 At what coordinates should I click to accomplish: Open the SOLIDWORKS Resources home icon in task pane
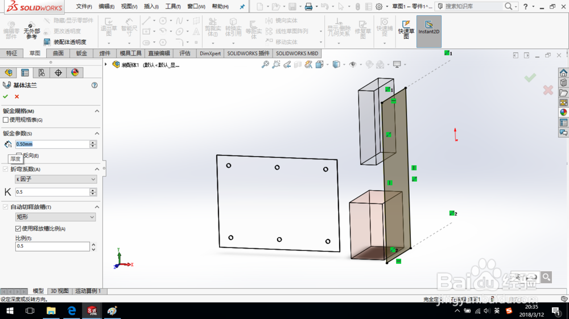(563, 73)
